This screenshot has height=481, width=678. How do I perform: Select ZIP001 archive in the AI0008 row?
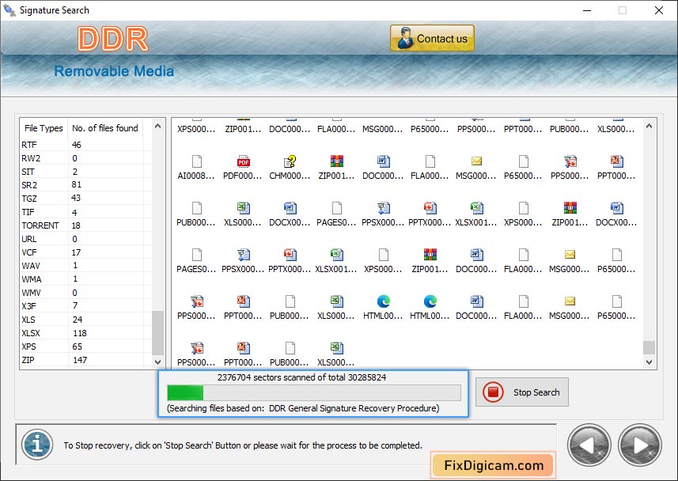pos(336,161)
